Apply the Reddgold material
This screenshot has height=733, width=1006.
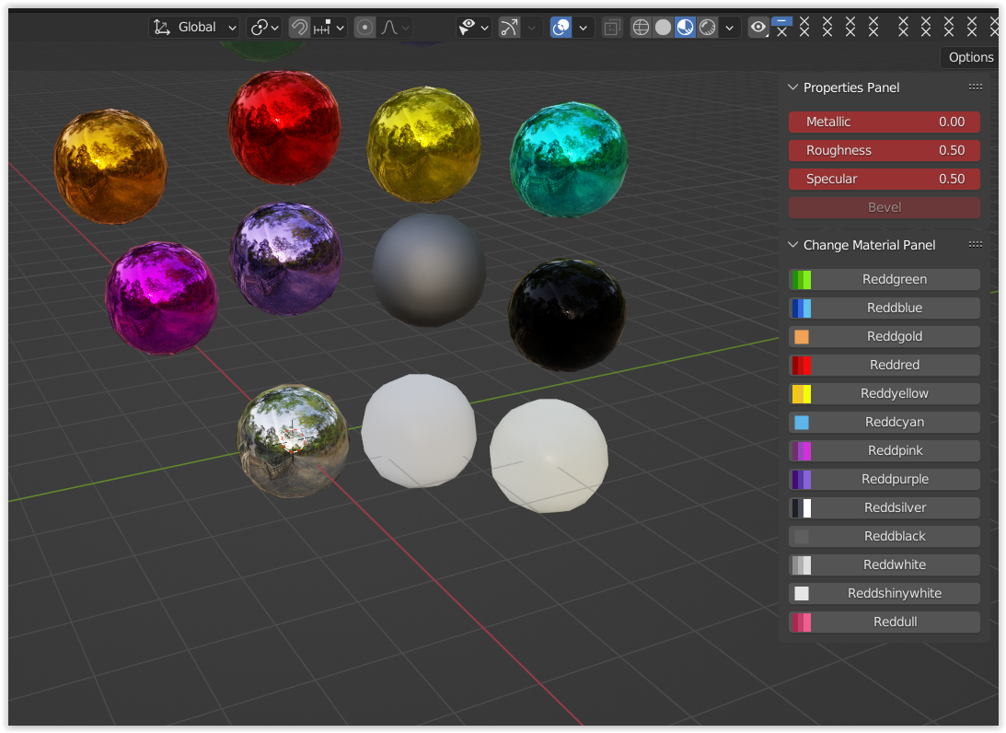click(885, 336)
